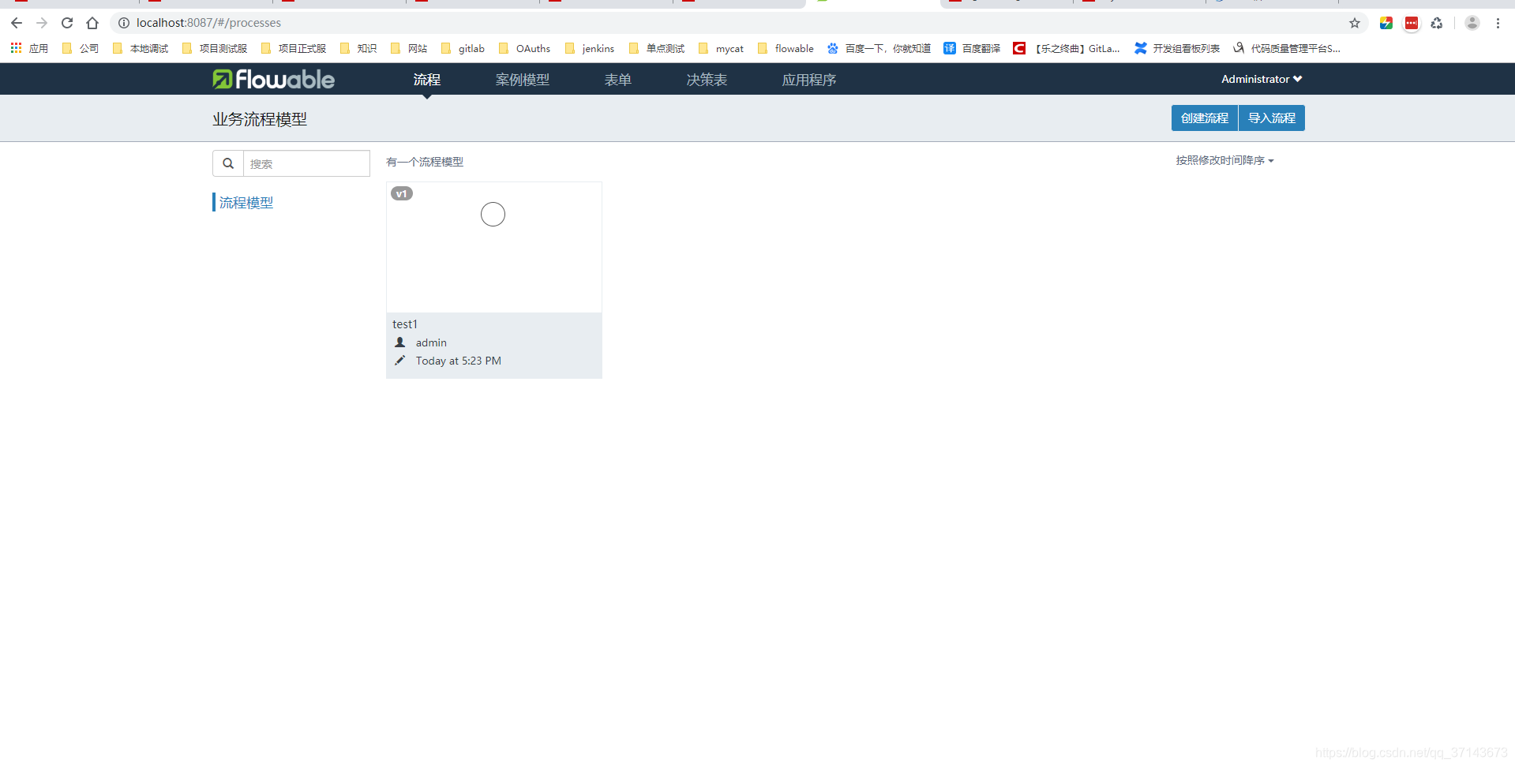Switch to the 应用程序 tab
1515x767 pixels.
(809, 80)
